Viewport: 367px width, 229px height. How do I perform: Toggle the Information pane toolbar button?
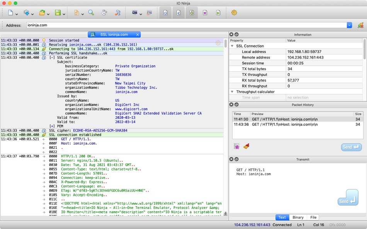[x=165, y=13]
